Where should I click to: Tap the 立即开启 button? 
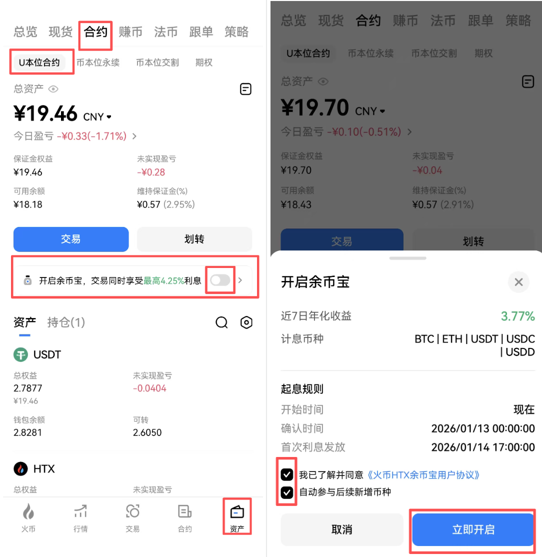point(473,529)
